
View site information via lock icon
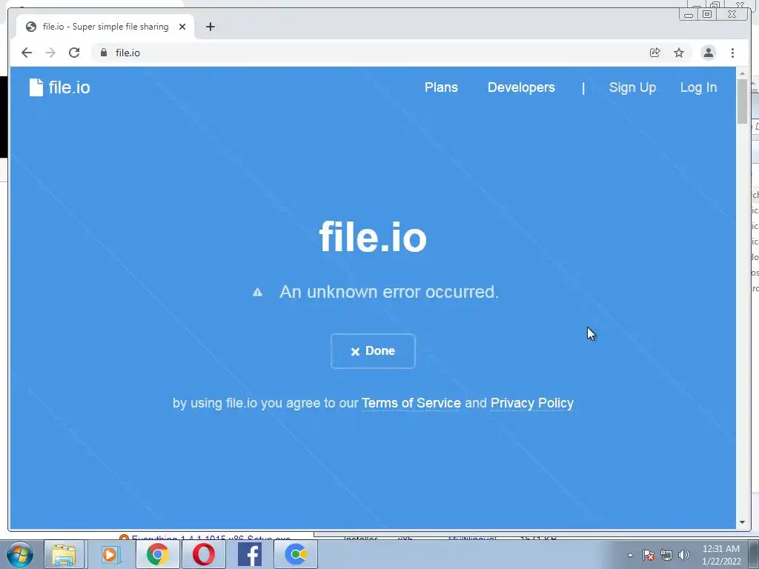click(x=104, y=53)
